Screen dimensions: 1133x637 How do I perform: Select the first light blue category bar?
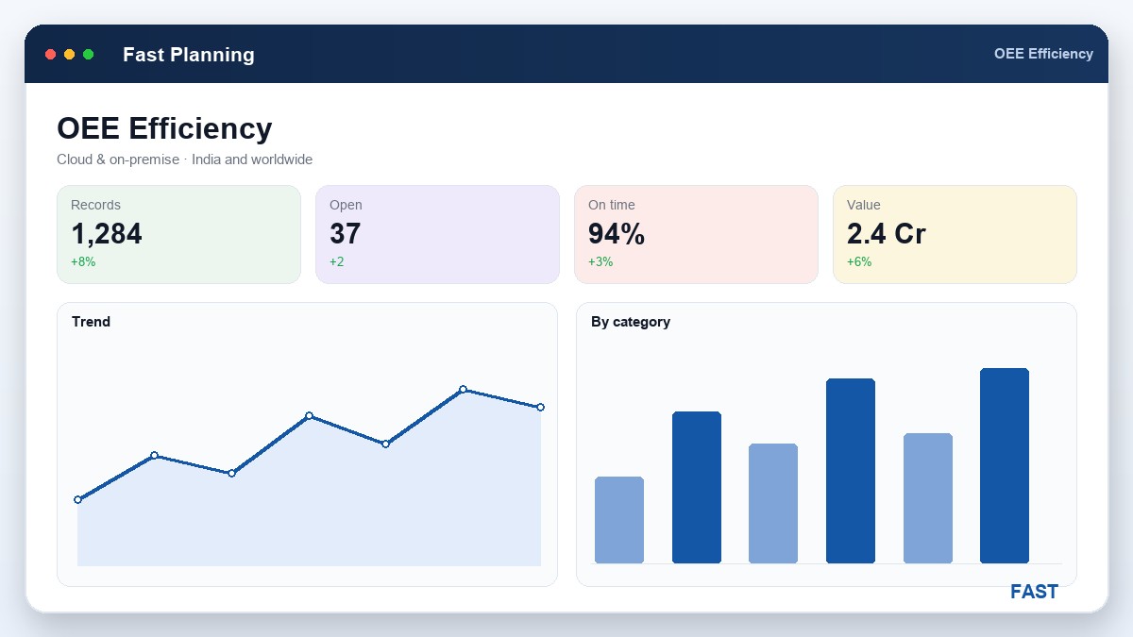point(619,520)
